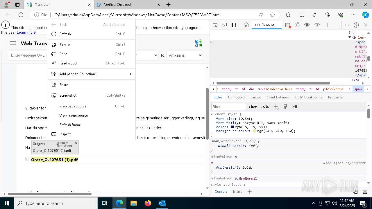The height and width of the screenshot is (209, 372).
Task: Open the Console tool icon with error badge
Action: (x=288, y=25)
